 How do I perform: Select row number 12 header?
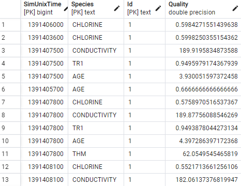(x=10, y=167)
